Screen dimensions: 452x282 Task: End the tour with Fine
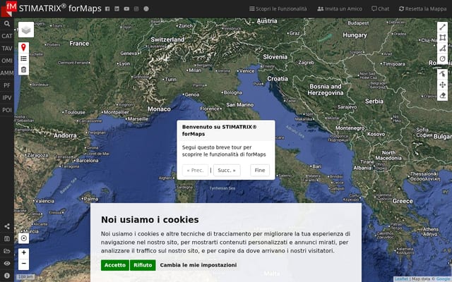coord(260,171)
